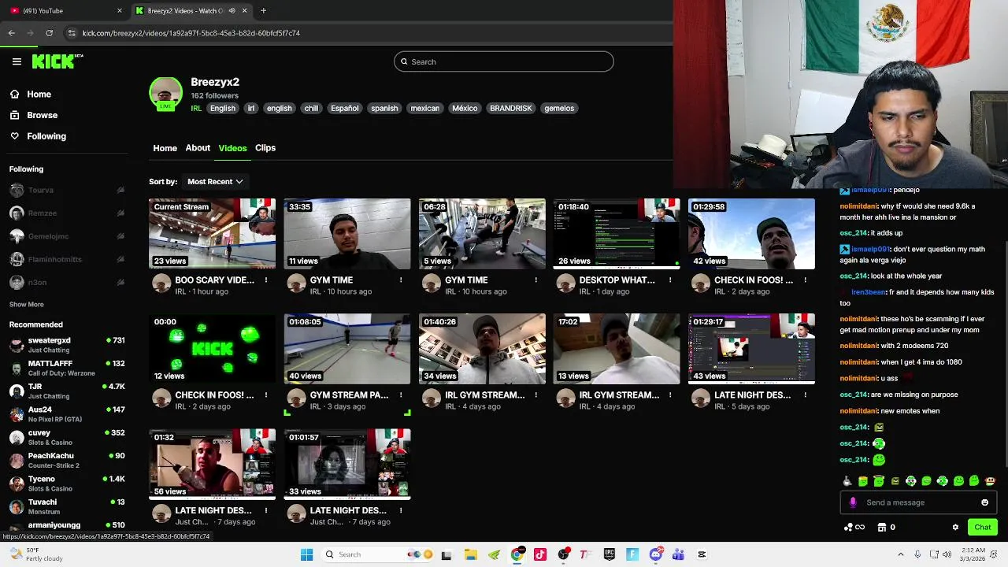Toggle notifications for Remzee in Following list
Screen dimensions: 1008x567
120,213
